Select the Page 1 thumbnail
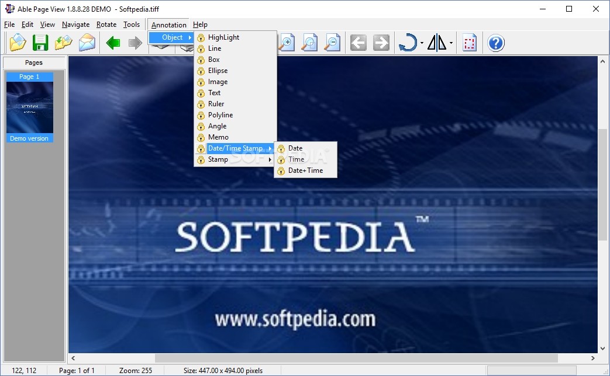This screenshot has height=376, width=610. pos(30,107)
